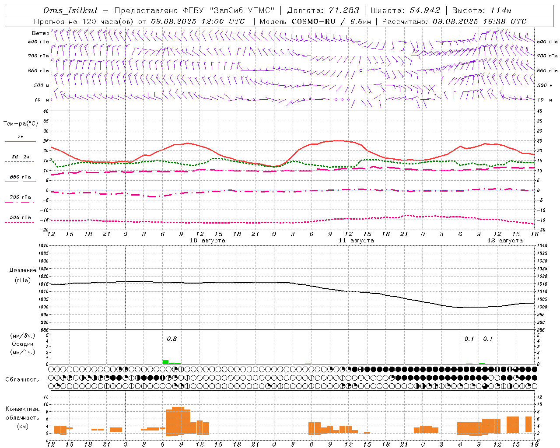560x448 pixels.
Task: Click the 11 августа date label
Action: [x=356, y=241]
